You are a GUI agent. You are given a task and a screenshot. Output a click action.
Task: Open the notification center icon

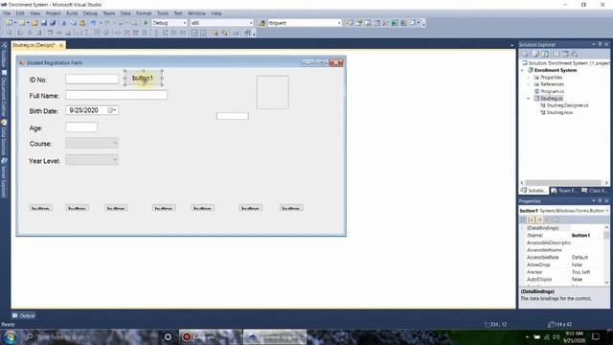(x=596, y=336)
